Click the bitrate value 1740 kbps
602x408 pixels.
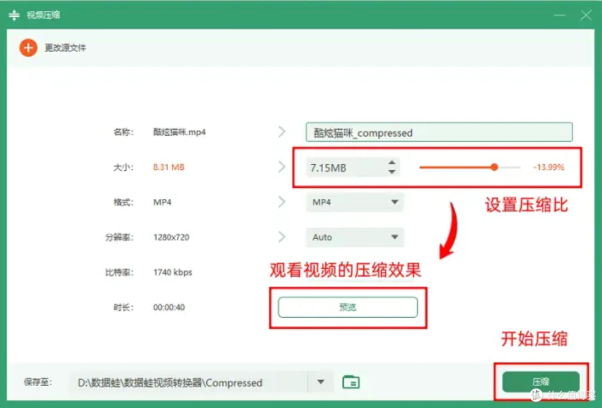(x=172, y=272)
